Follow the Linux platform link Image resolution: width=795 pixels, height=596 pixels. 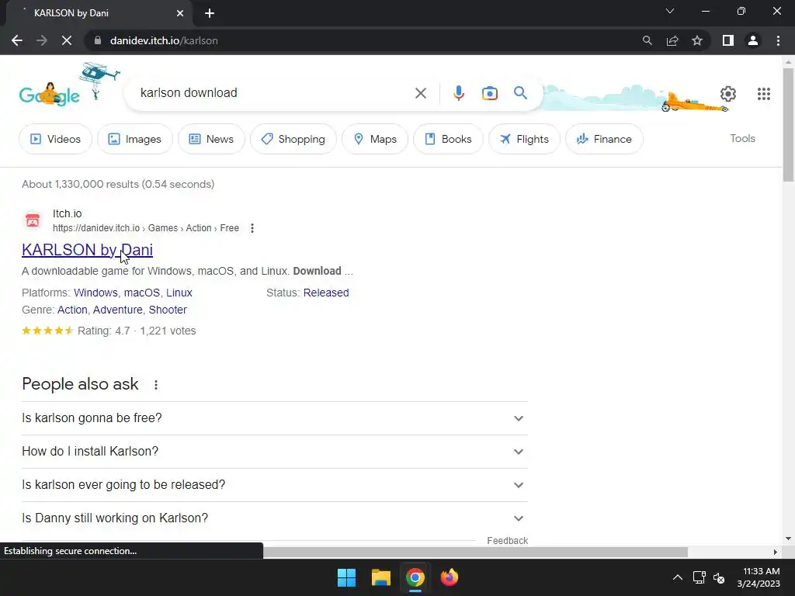coord(179,293)
